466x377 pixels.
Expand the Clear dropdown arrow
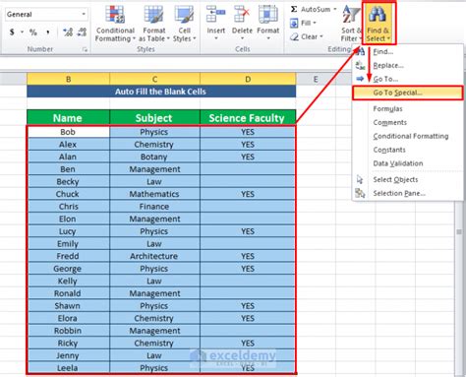coord(321,36)
